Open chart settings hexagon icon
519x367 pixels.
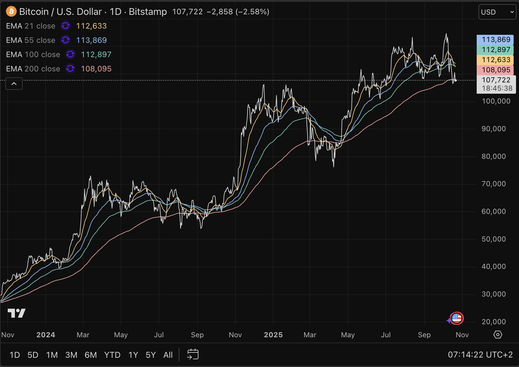tap(498, 335)
